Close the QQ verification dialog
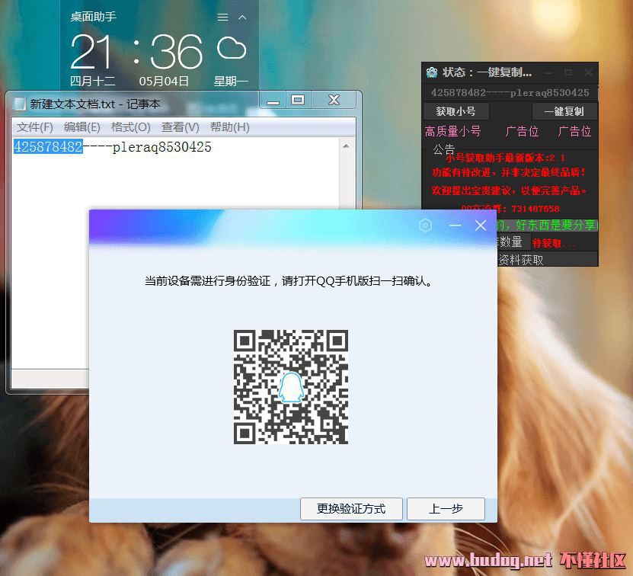 (481, 226)
